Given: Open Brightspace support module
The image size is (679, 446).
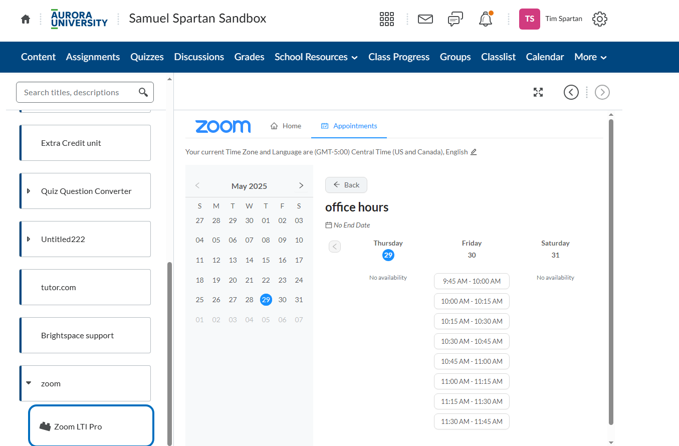Looking at the screenshot, I should click(85, 335).
